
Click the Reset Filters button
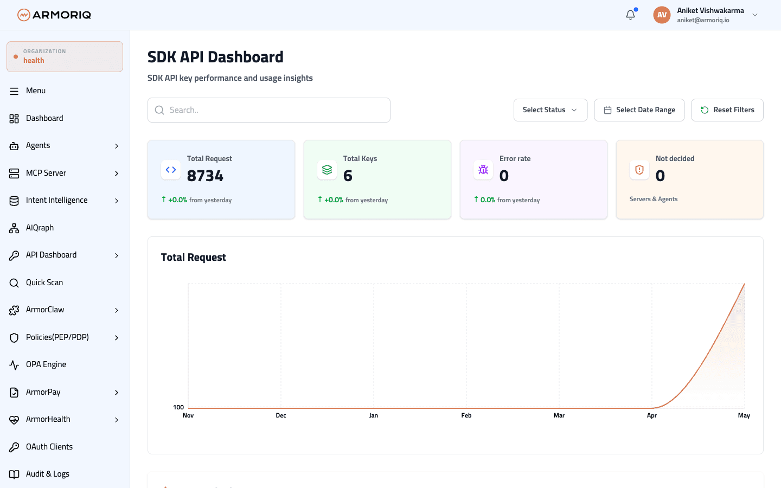click(x=727, y=110)
